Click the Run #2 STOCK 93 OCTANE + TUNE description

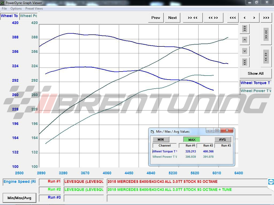click(x=187, y=190)
